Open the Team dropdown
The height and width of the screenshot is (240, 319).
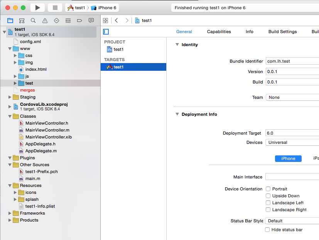292,97
